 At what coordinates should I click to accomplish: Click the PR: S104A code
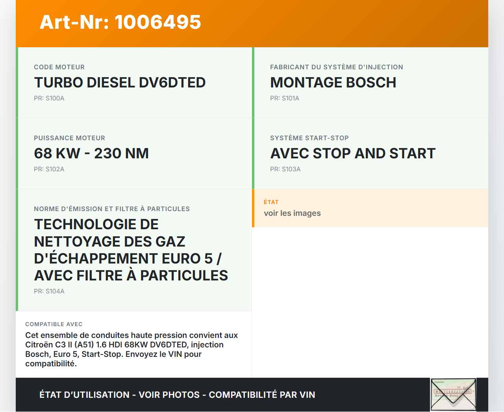[x=49, y=291]
